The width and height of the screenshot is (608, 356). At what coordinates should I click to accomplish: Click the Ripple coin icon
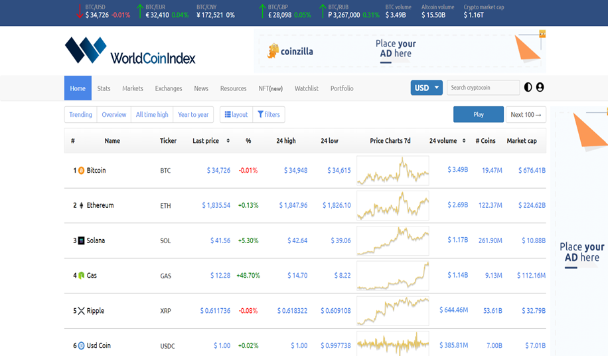point(81,311)
